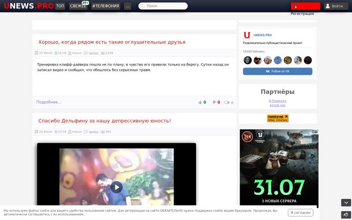Click the red U VK group logo

pyautogui.click(x=247, y=35)
